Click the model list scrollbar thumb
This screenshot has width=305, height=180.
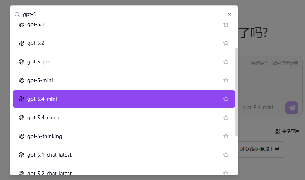236,91
